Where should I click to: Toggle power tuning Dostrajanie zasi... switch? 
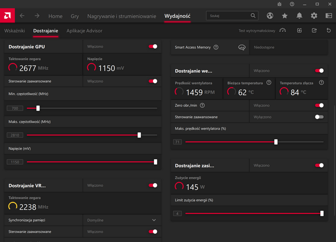[x=319, y=165]
